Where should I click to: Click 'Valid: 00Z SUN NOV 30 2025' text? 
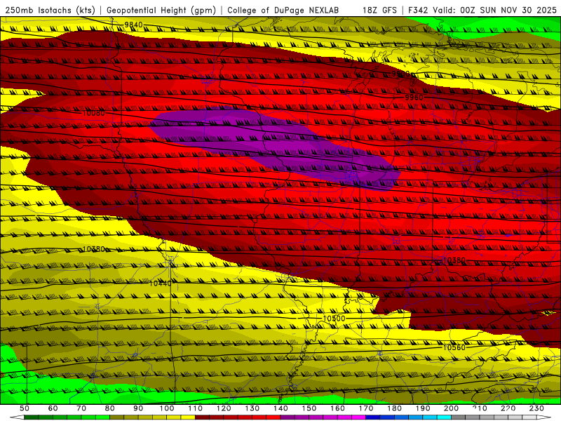pos(495,10)
